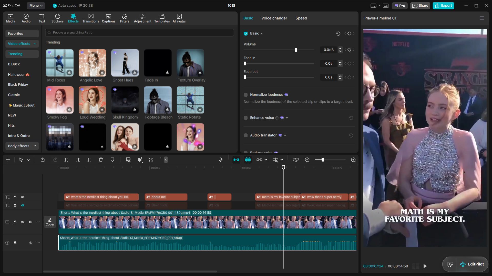Click the timeline zoom slider handle
The width and height of the screenshot is (492, 276).
click(x=323, y=160)
